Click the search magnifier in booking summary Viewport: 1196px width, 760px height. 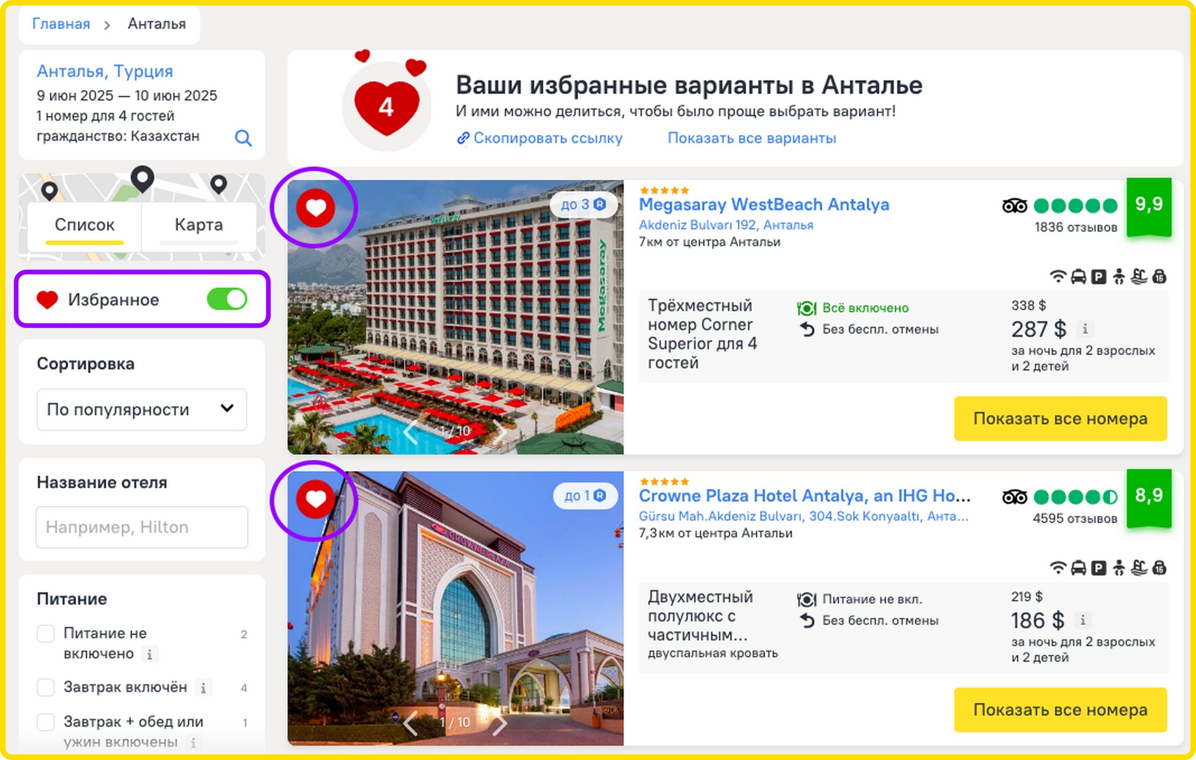(243, 138)
